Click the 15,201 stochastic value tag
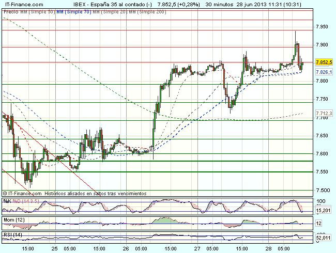The image size is (336, 253). pos(323,211)
